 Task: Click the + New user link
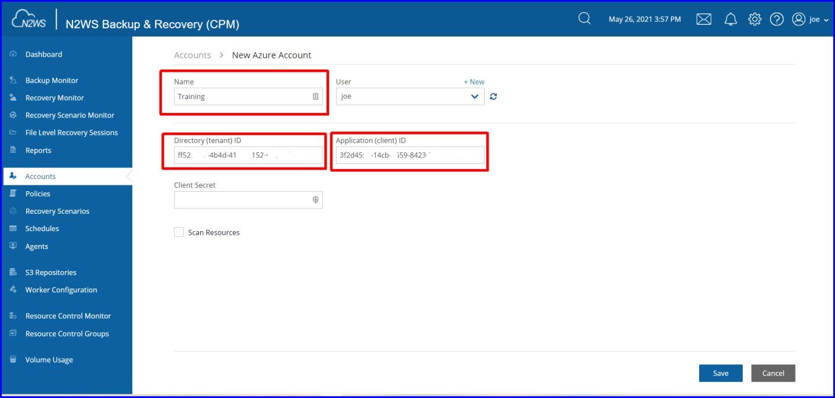click(474, 82)
